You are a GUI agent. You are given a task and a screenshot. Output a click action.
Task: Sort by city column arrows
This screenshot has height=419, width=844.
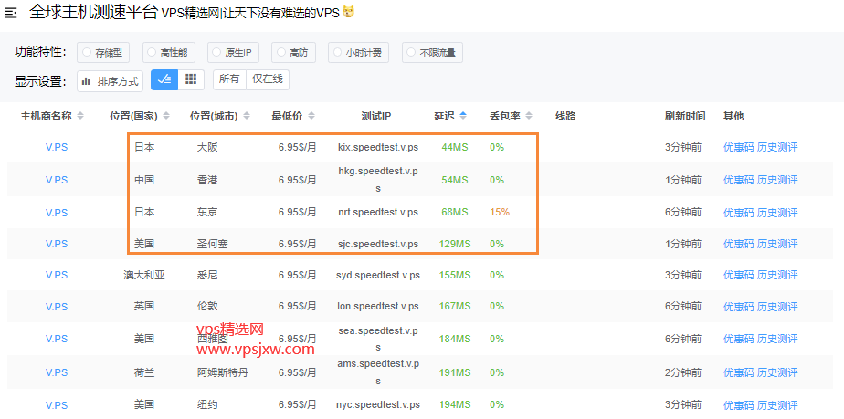247,116
